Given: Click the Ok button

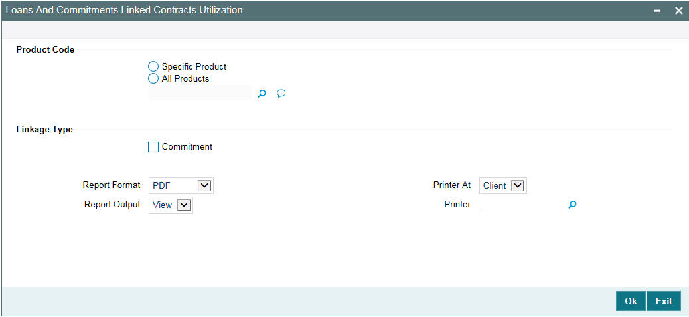Looking at the screenshot, I should point(631,301).
